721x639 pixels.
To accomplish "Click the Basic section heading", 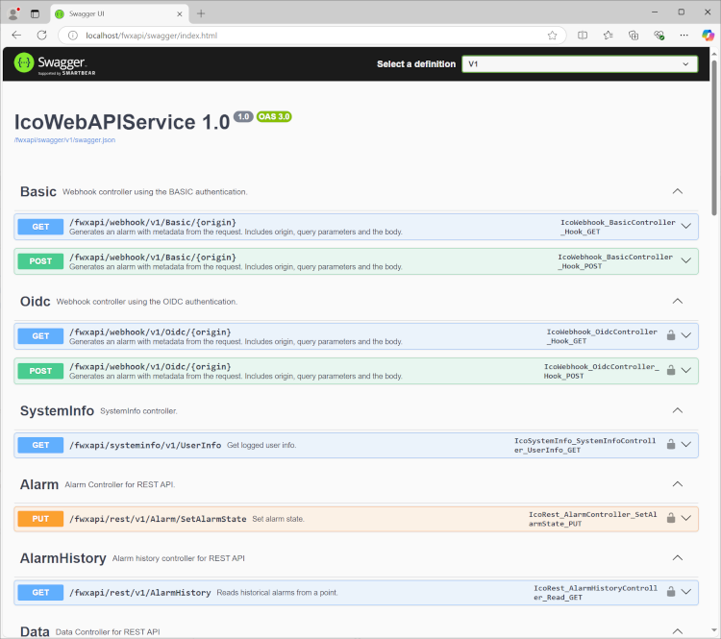I will 38,192.
